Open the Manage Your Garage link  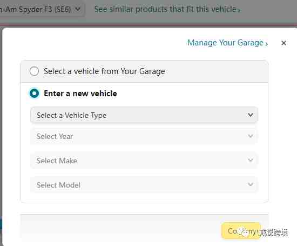pyautogui.click(x=227, y=43)
